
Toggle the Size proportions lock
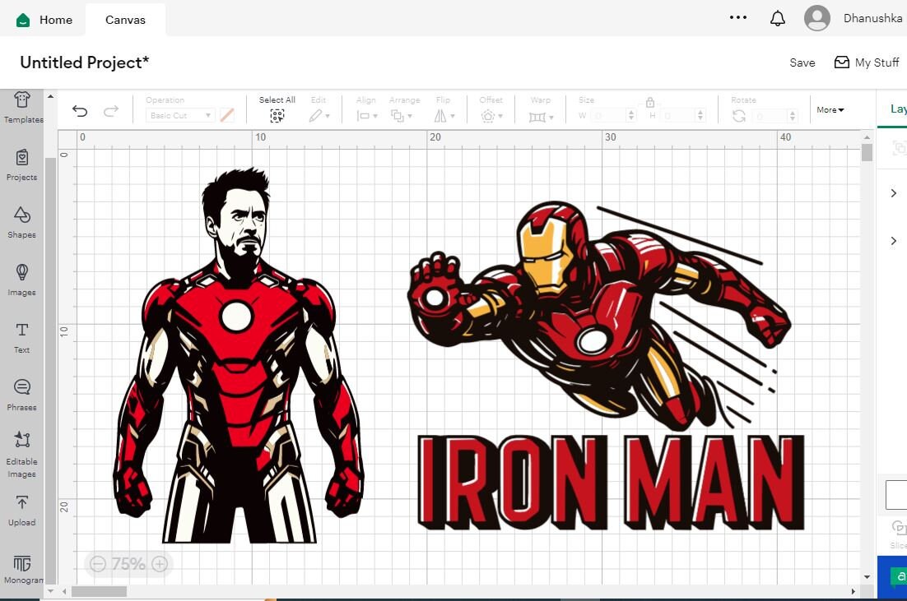650,103
